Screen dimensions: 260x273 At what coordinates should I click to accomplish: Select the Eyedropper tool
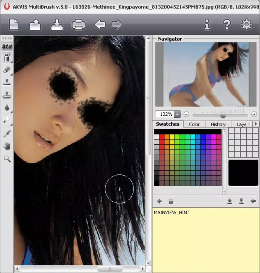(7, 134)
